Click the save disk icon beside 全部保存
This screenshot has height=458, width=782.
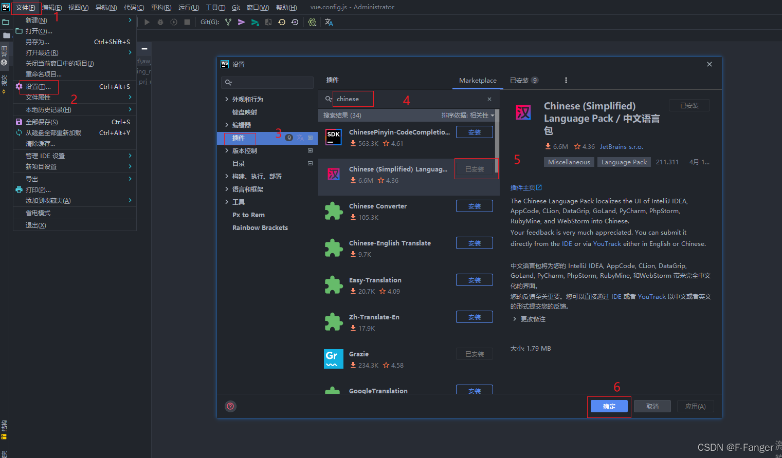click(19, 122)
